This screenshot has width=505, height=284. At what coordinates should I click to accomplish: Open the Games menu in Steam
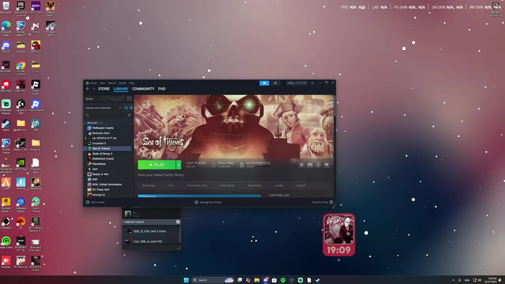(122, 83)
